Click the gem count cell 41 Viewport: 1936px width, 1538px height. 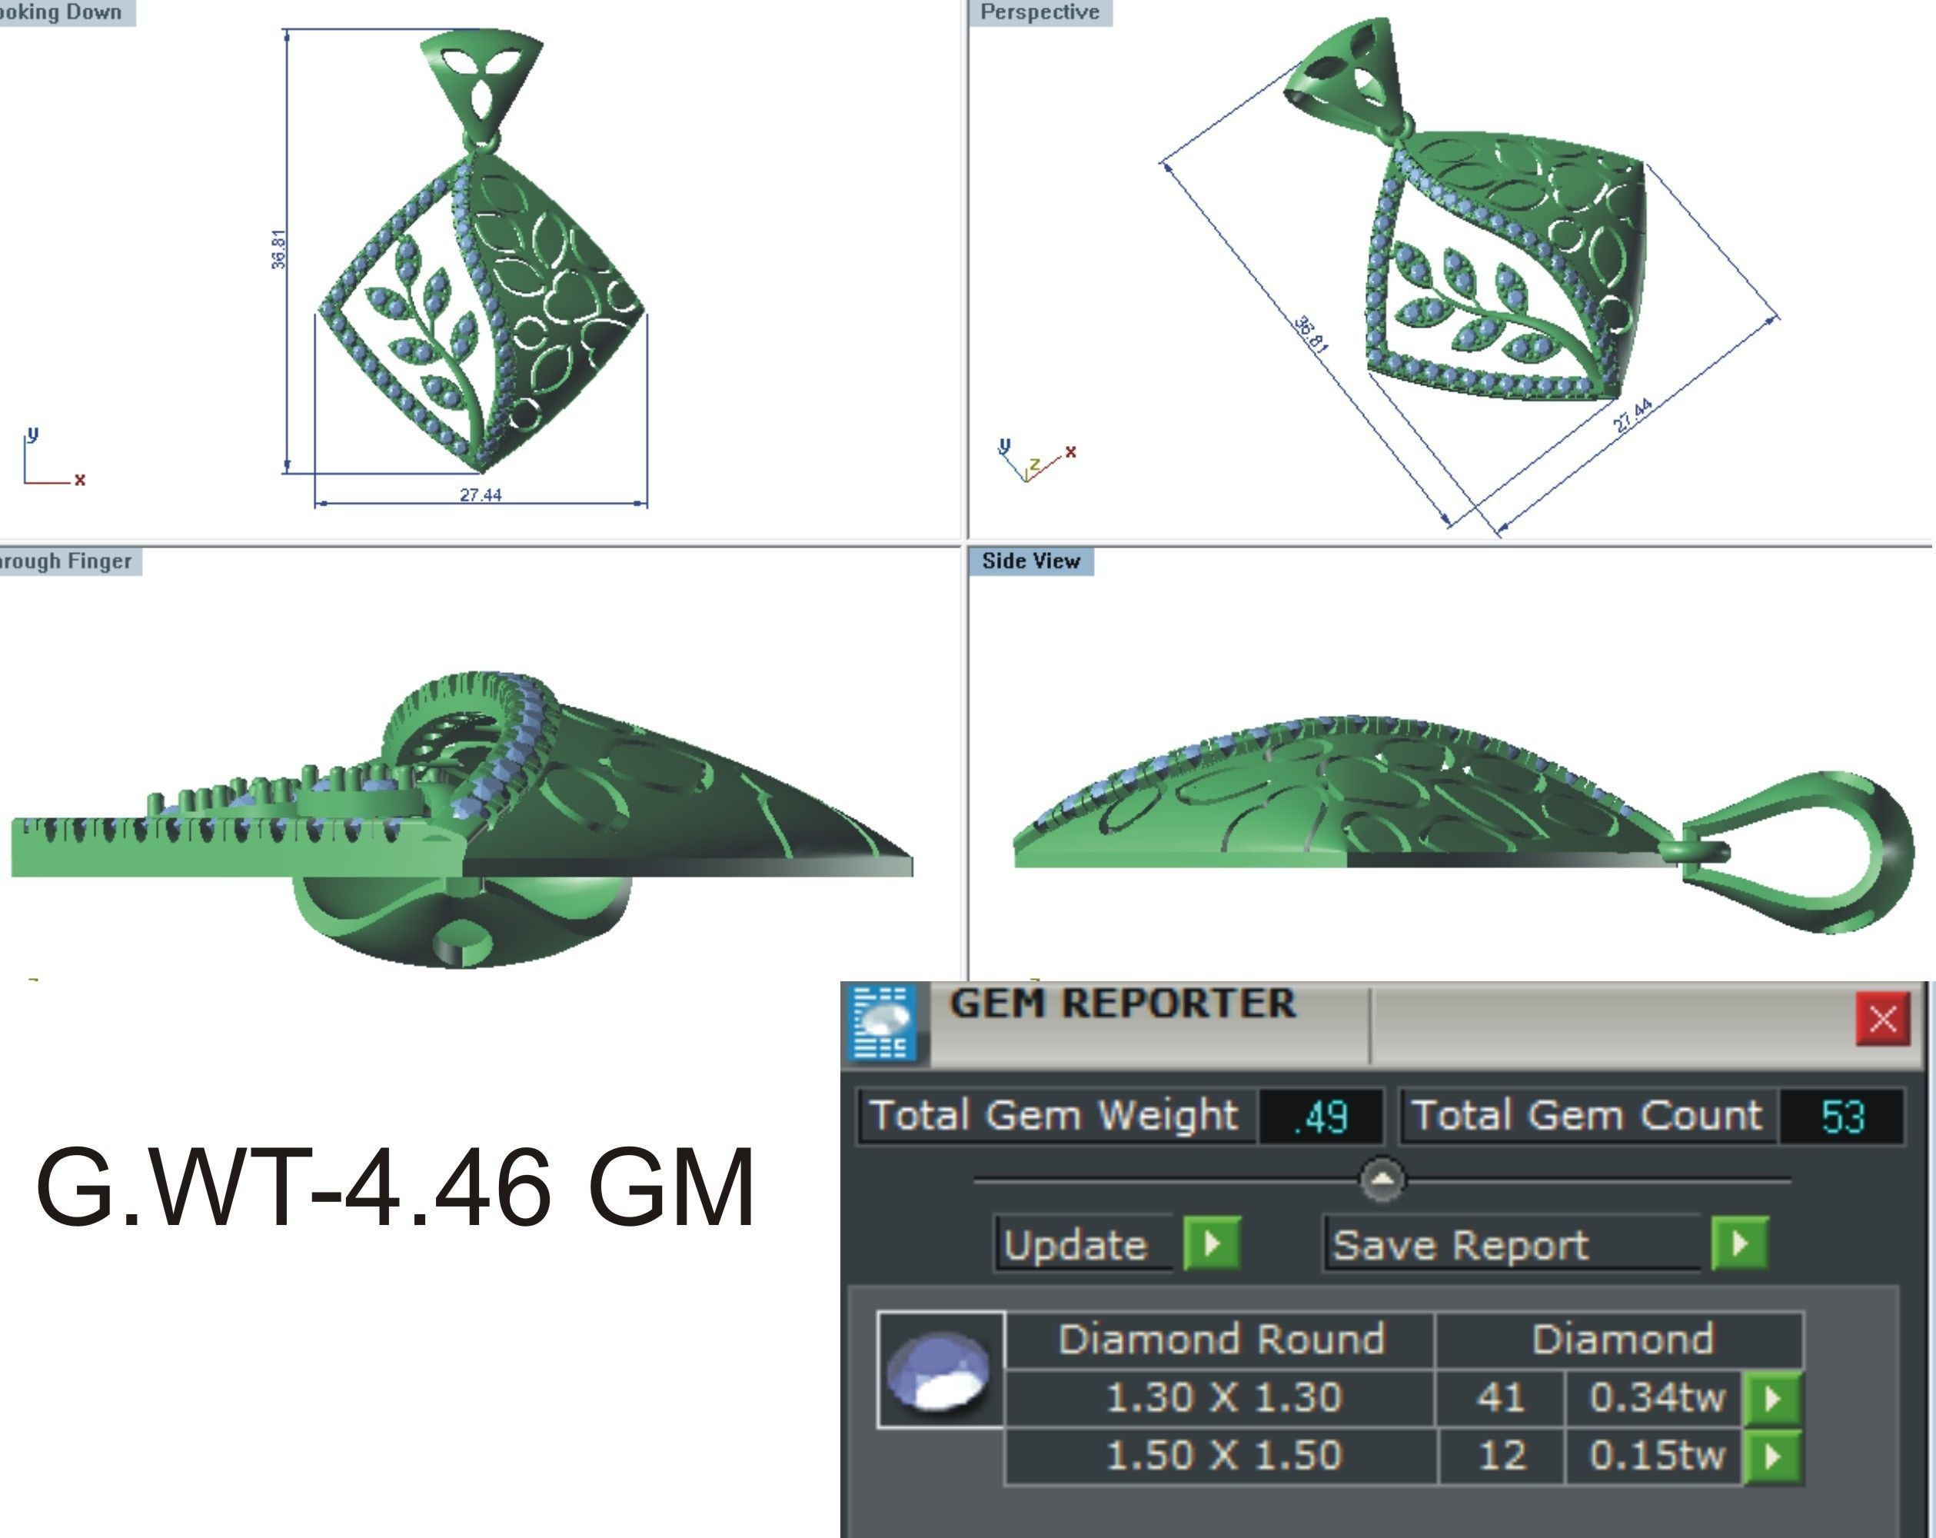point(1501,1398)
